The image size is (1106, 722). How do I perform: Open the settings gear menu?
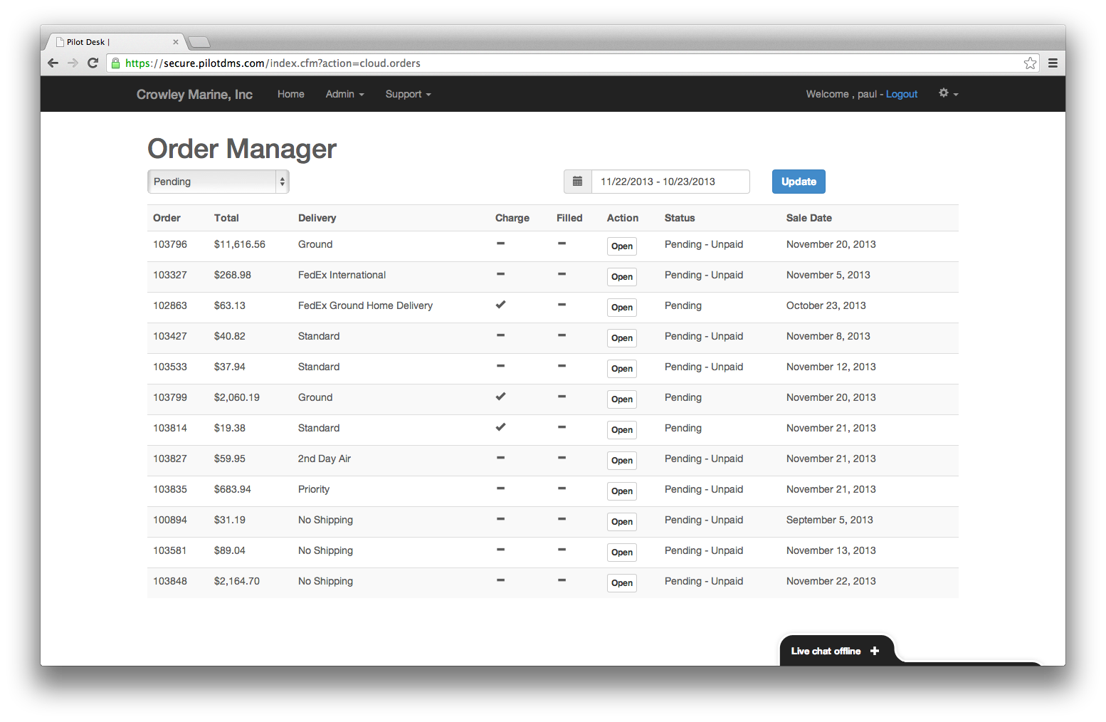944,93
